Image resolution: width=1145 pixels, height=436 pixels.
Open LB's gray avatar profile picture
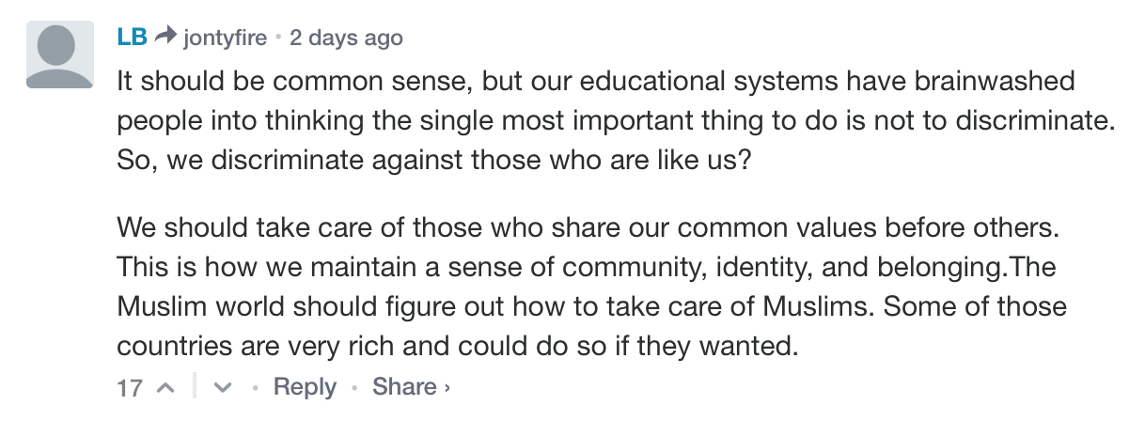(60, 54)
